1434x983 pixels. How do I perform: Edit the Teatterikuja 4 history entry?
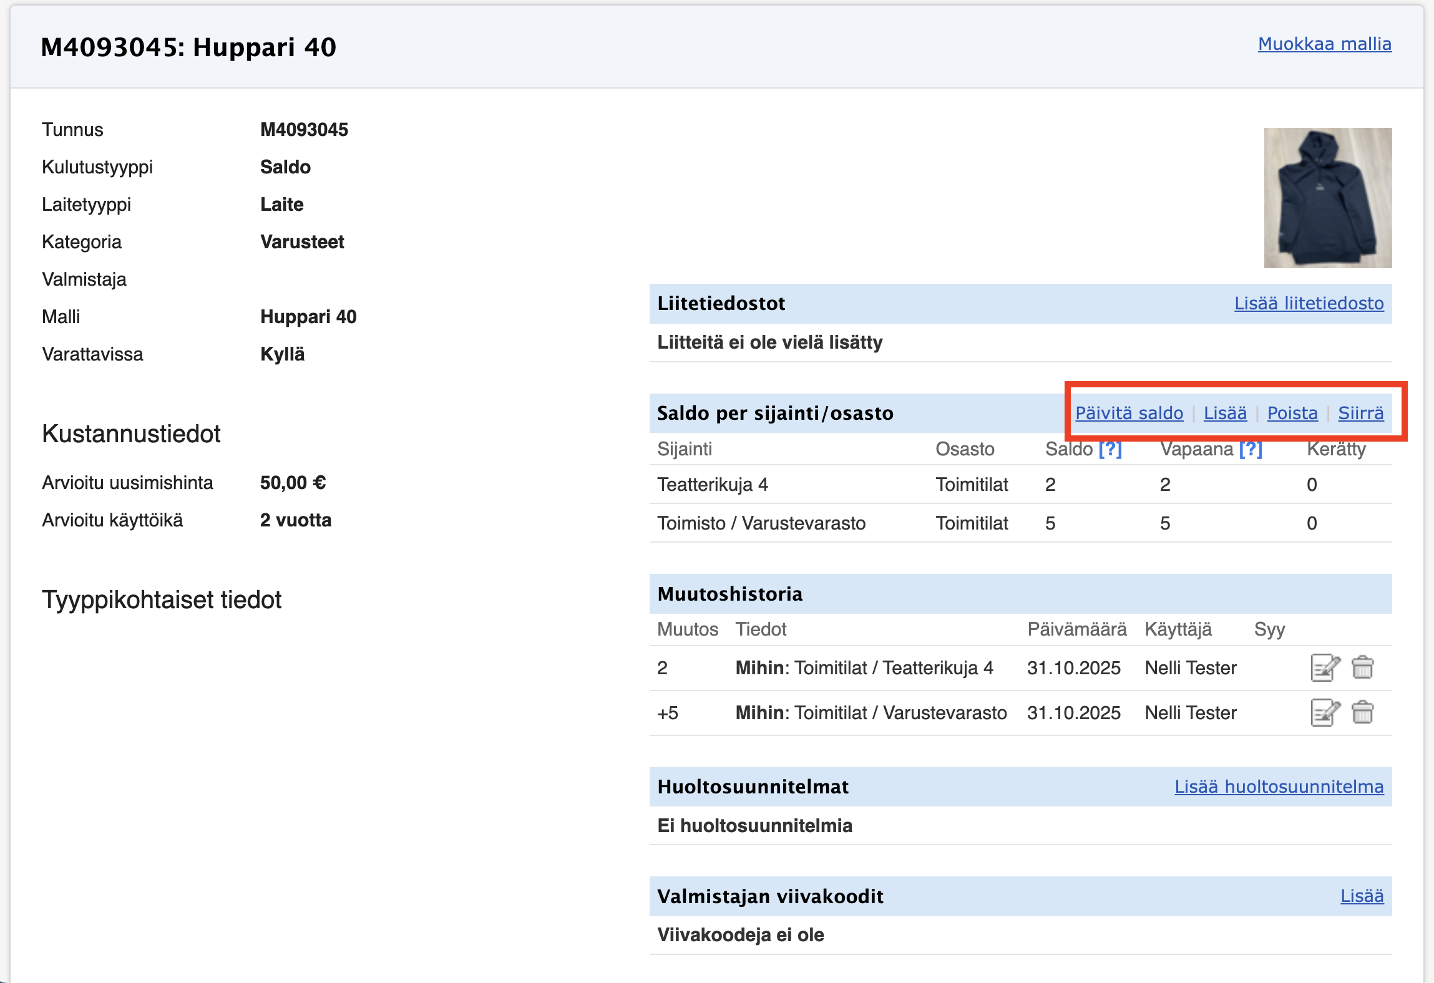pyautogui.click(x=1324, y=668)
